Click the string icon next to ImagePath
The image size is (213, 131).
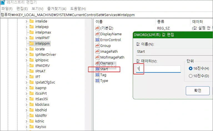click(97, 51)
